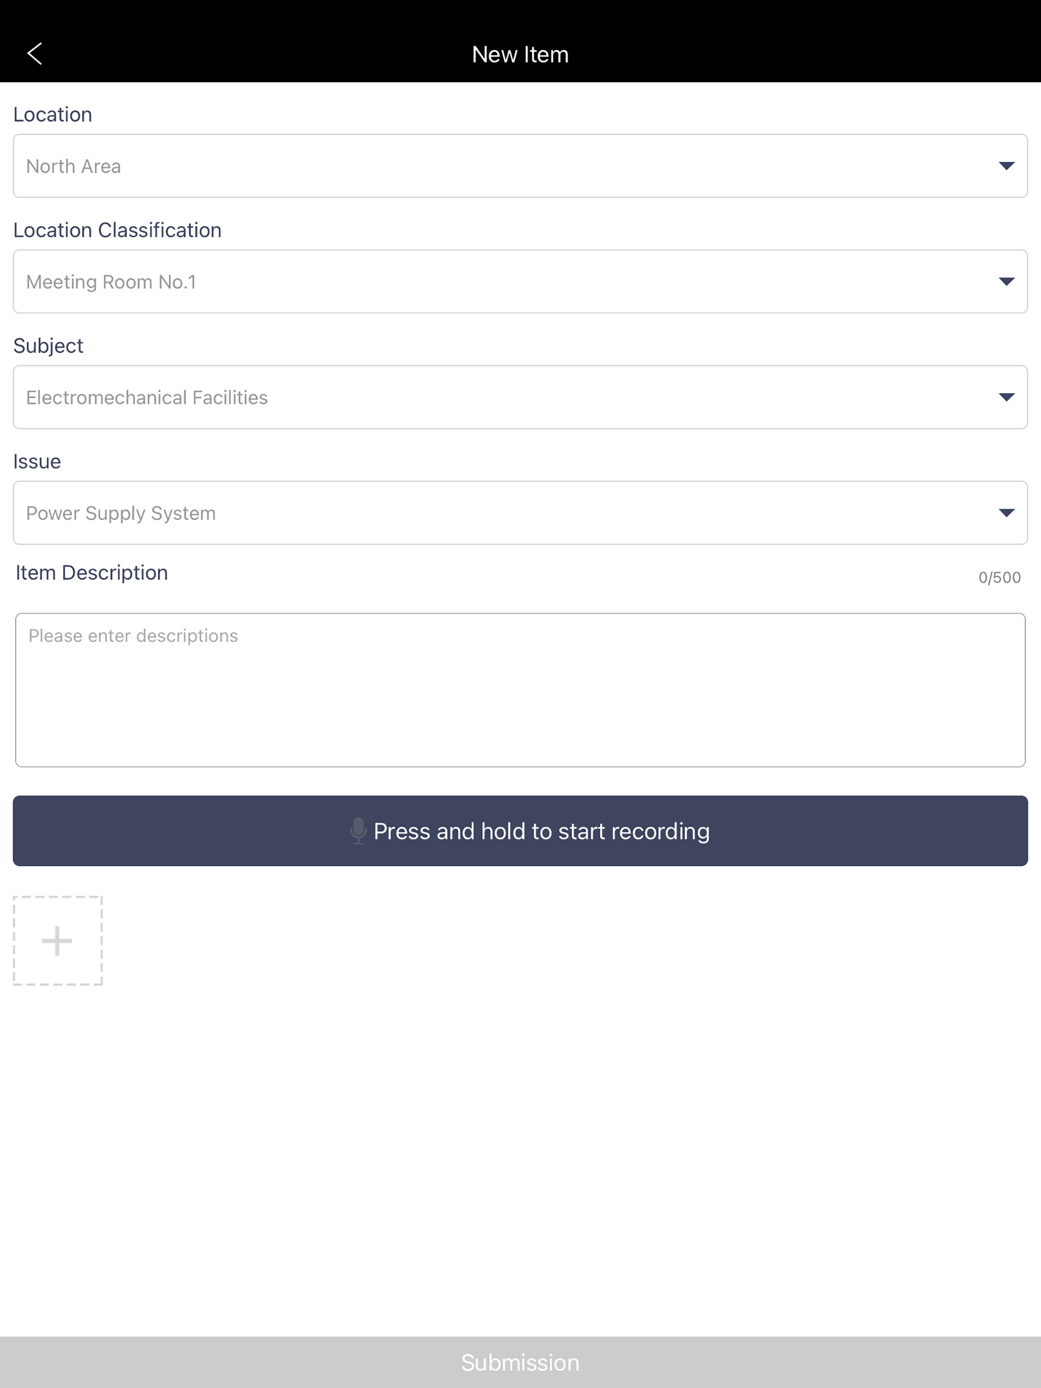
Task: Go back using the header arrow
Action: [35, 54]
